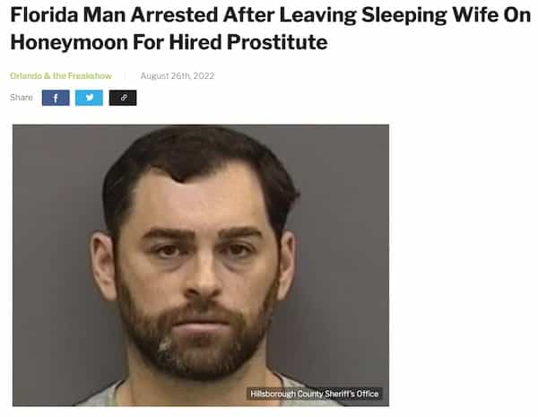Select the black link-symbol share button
The image size is (538, 417).
click(x=123, y=98)
